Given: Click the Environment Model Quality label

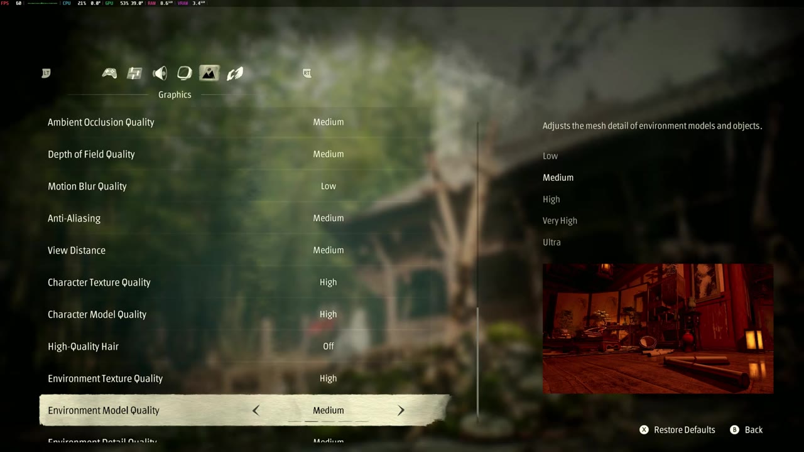Looking at the screenshot, I should (104, 411).
